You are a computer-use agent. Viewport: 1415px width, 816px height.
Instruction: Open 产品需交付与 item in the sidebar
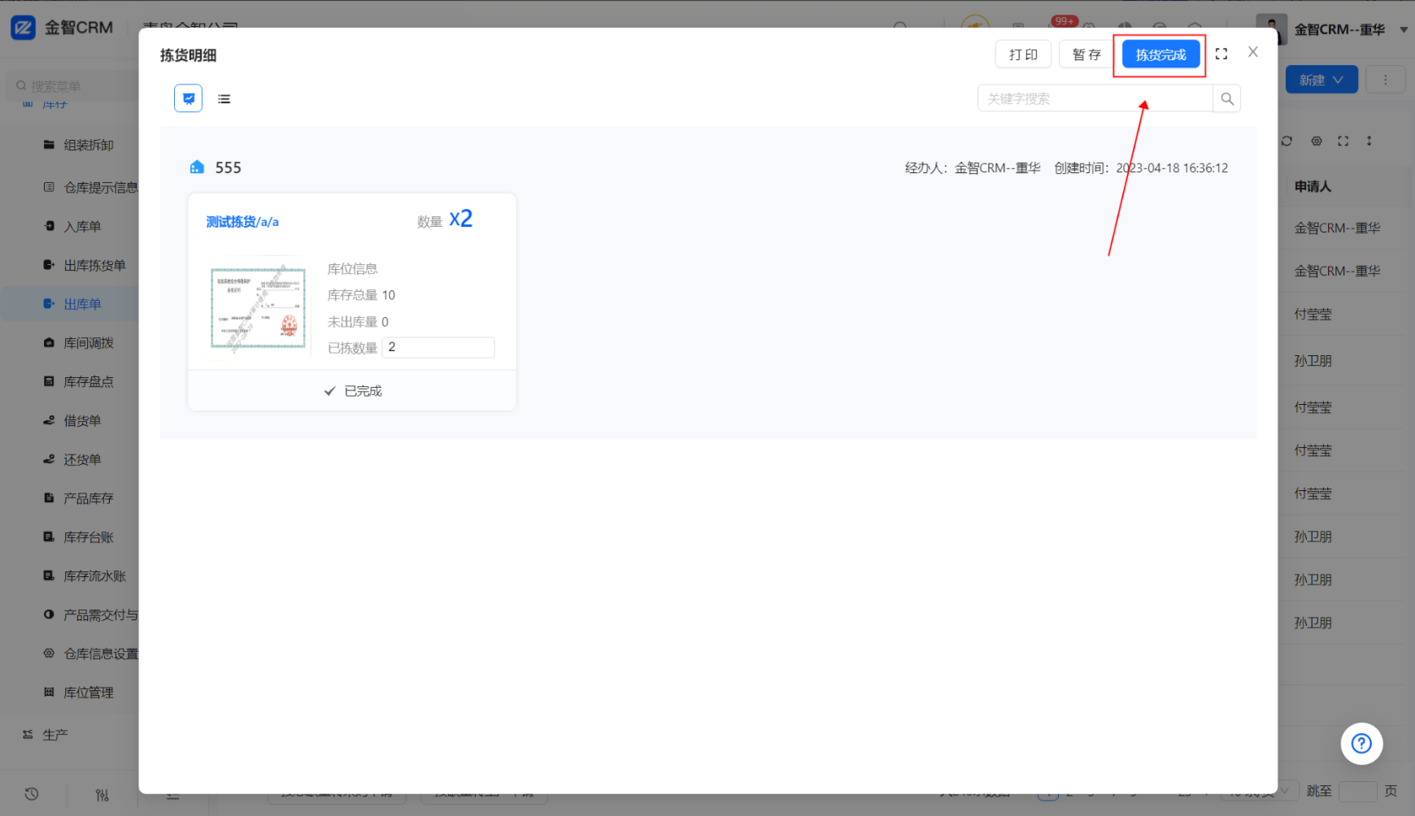click(101, 615)
